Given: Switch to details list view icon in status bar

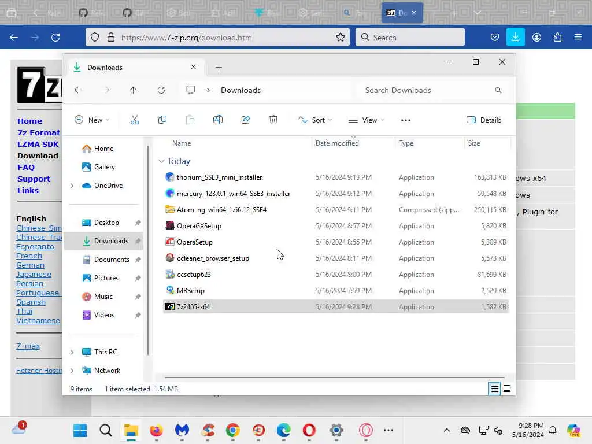Looking at the screenshot, I should click(x=494, y=388).
